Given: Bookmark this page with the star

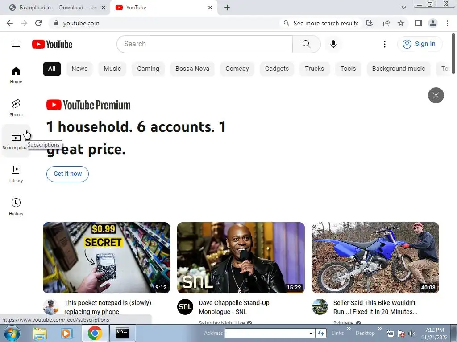Looking at the screenshot, I should [x=401, y=23].
